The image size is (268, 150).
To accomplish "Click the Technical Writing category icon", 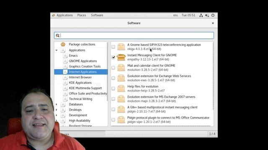I will (65, 99).
